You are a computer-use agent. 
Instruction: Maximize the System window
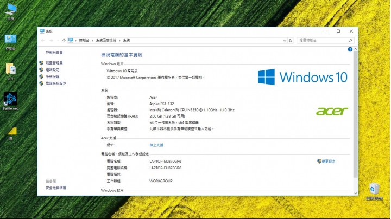[x=338, y=31]
